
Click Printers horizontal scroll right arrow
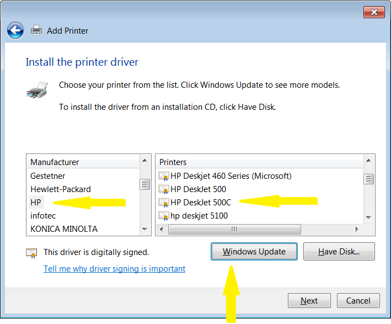357,229
